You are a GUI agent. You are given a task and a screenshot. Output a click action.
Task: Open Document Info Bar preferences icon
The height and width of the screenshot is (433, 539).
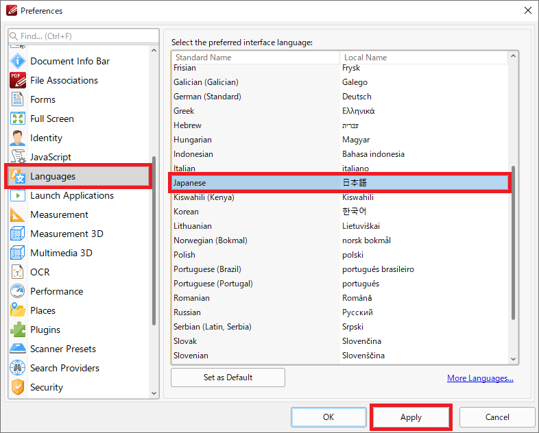(18, 61)
